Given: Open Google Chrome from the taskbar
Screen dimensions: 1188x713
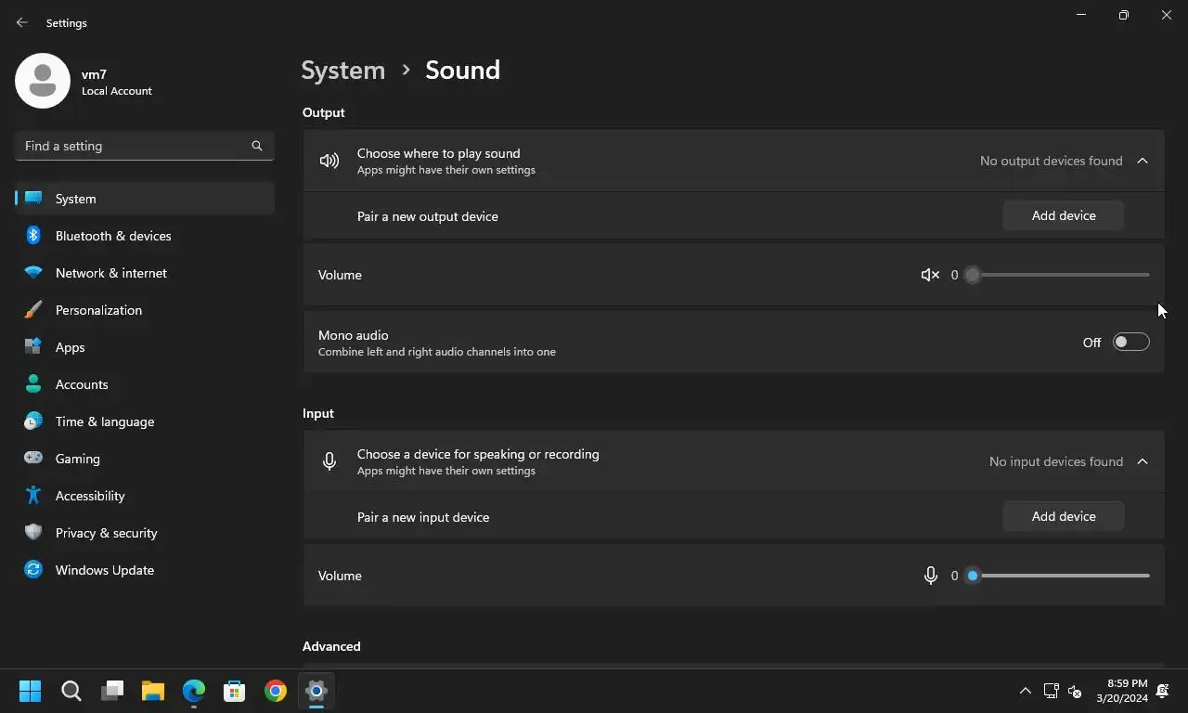Looking at the screenshot, I should pos(276,691).
